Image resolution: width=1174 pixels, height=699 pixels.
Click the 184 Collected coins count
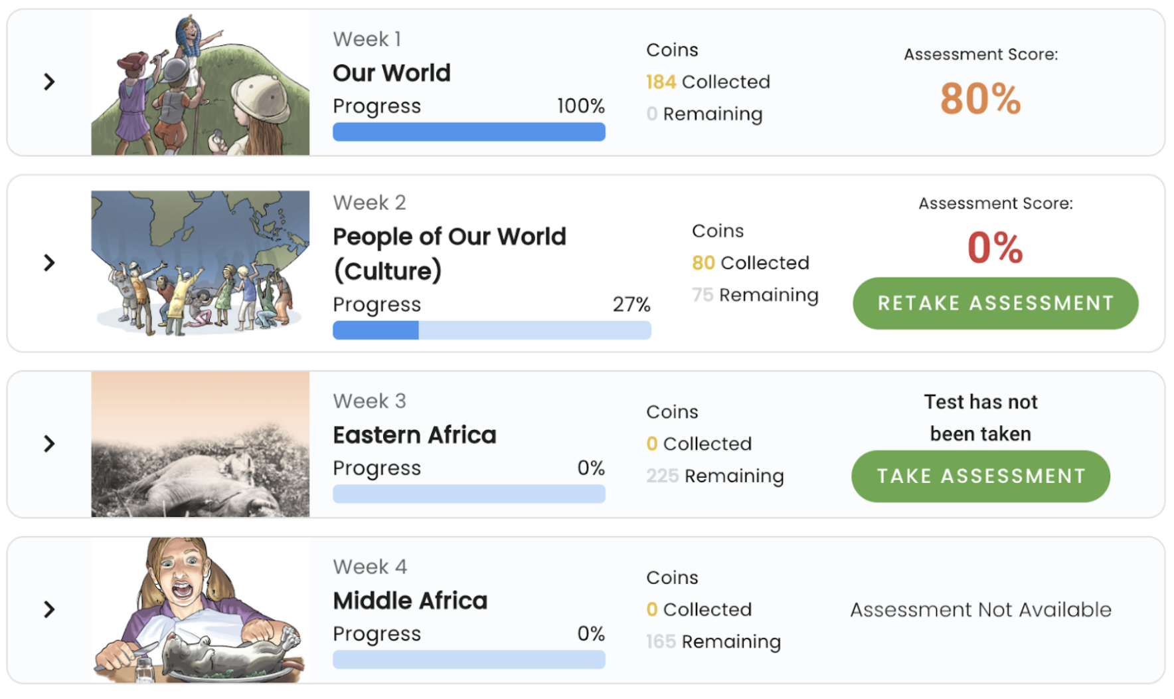[708, 82]
